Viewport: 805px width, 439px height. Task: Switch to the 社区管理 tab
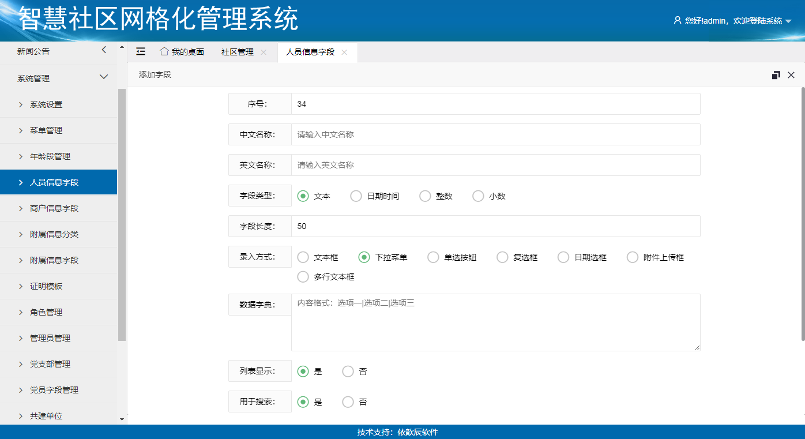point(237,52)
